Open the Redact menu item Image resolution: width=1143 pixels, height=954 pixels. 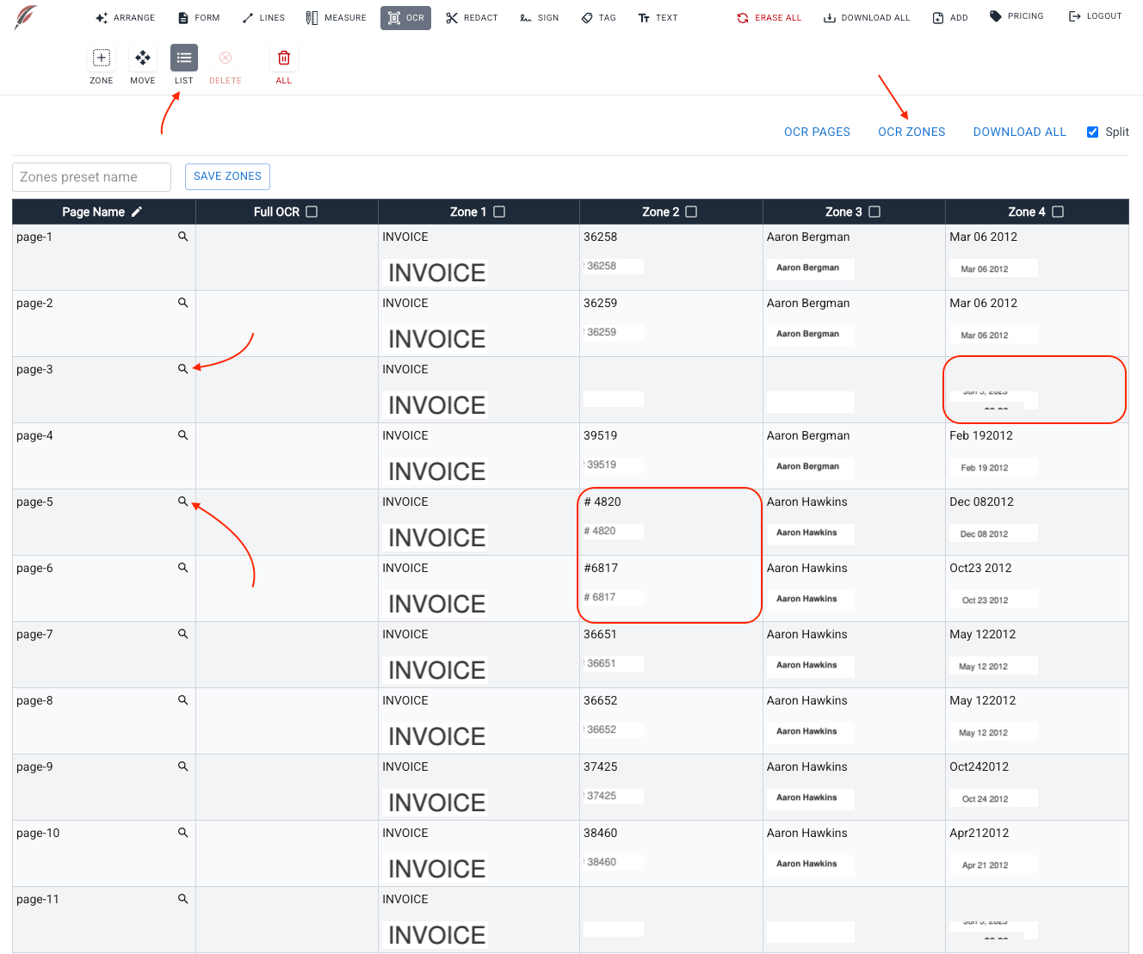tap(472, 18)
